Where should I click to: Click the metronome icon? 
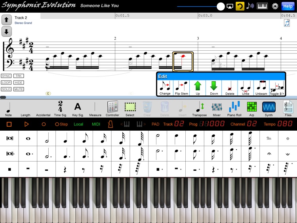(110, 124)
